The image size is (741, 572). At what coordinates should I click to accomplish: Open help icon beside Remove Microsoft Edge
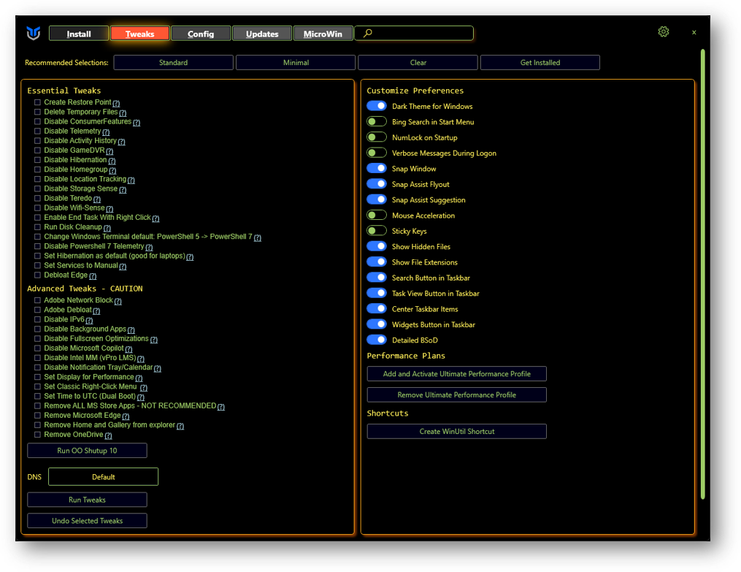(126, 416)
